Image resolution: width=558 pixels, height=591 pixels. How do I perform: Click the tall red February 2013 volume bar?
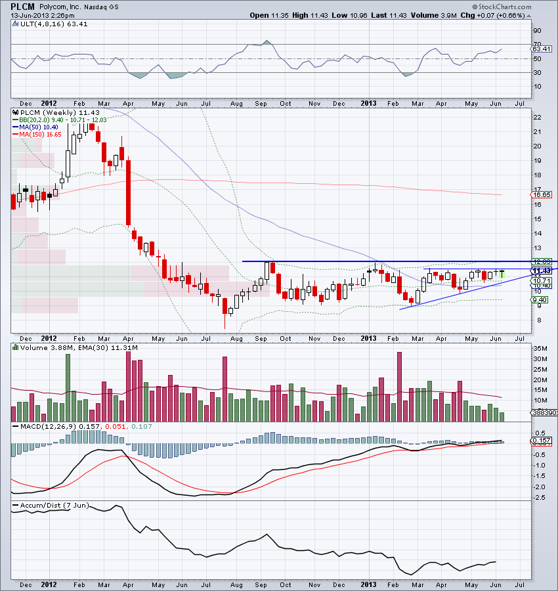[399, 387]
